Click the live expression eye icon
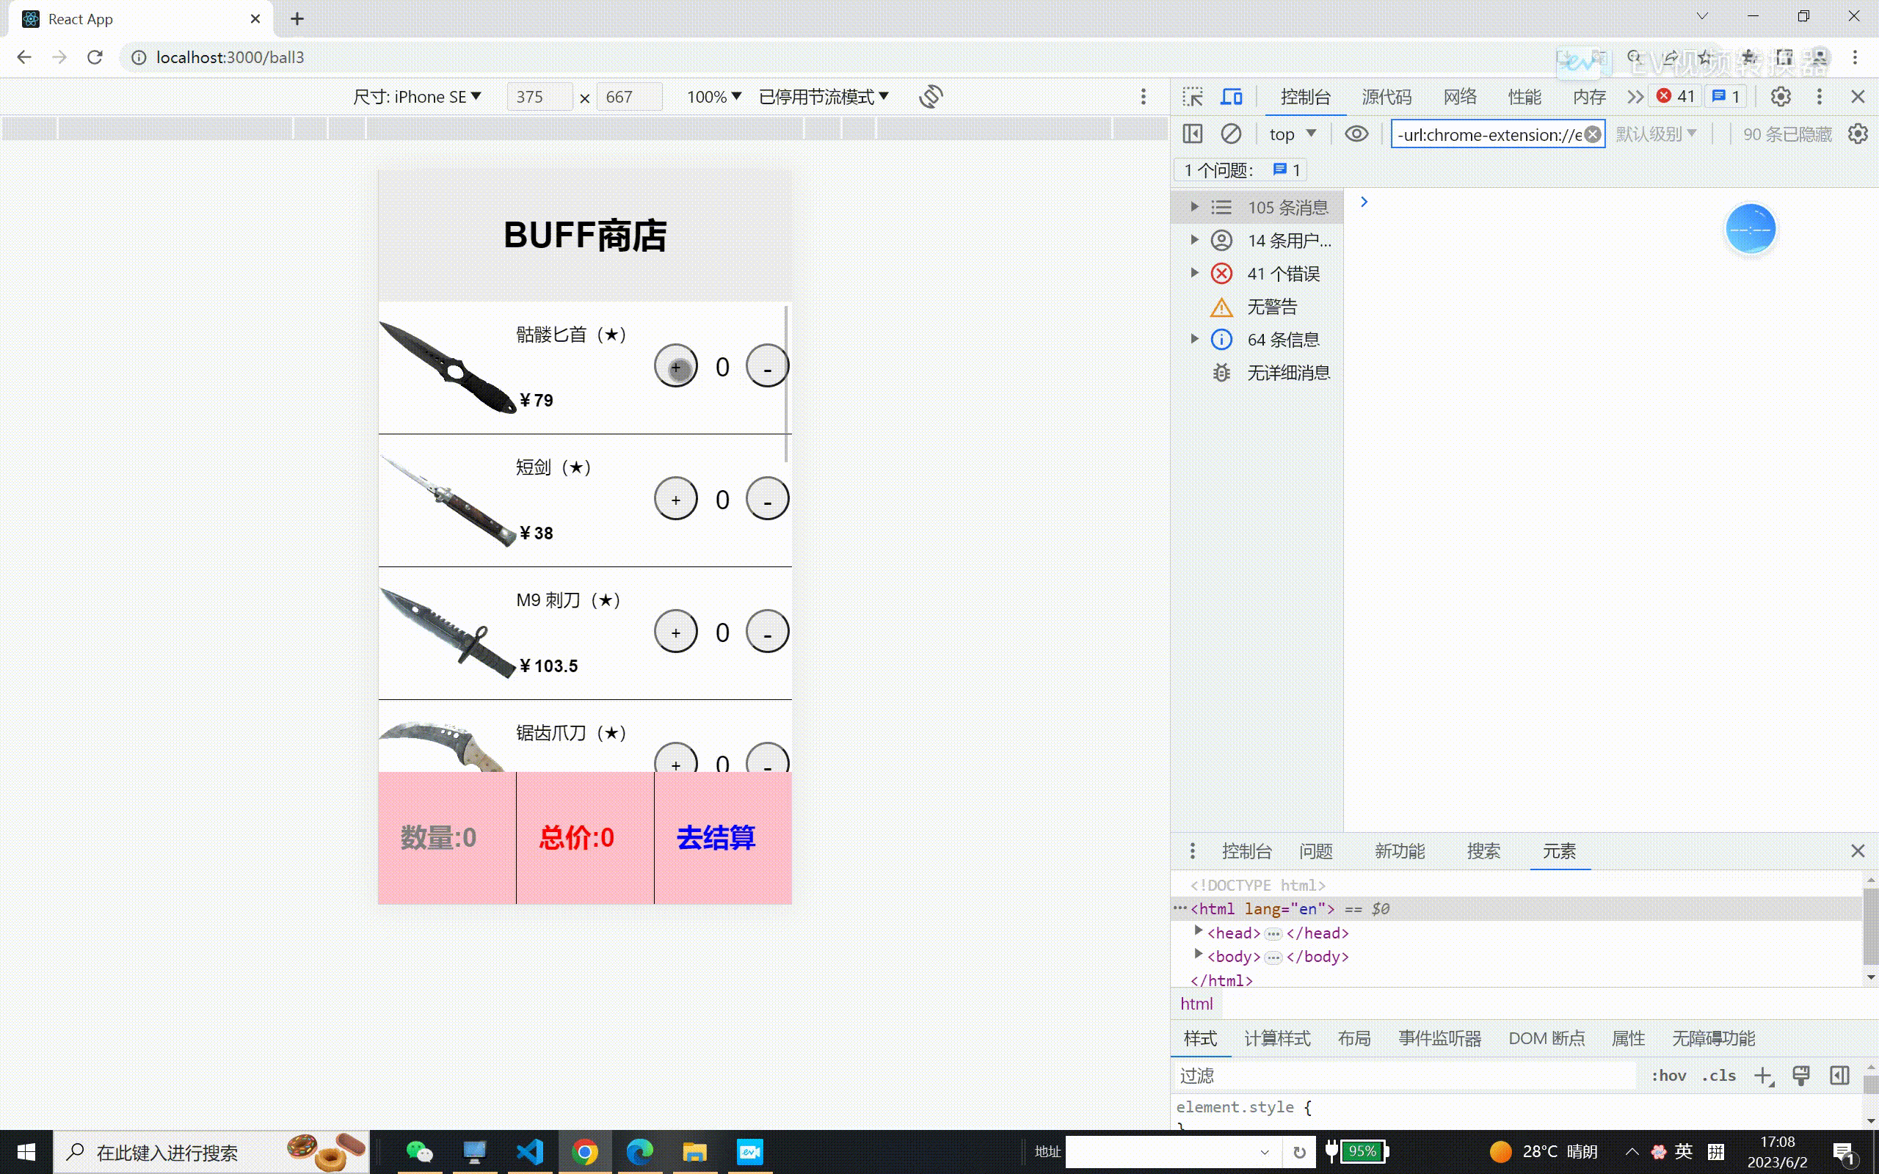Screen dimensions: 1879x1174 click(x=1356, y=134)
